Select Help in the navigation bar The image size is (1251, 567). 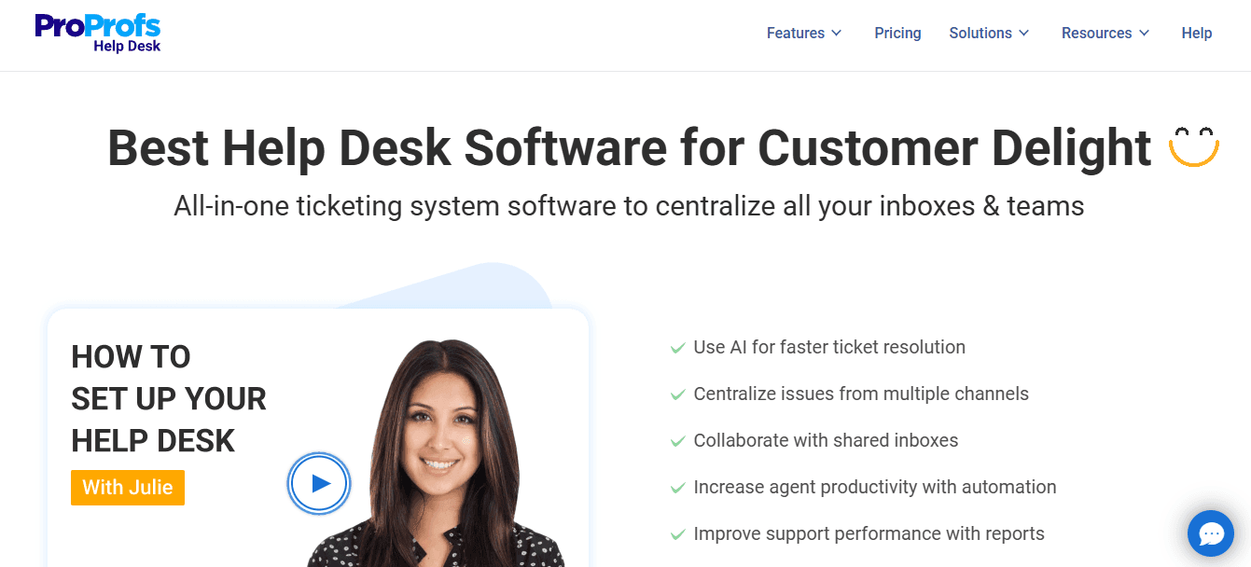tap(1197, 33)
